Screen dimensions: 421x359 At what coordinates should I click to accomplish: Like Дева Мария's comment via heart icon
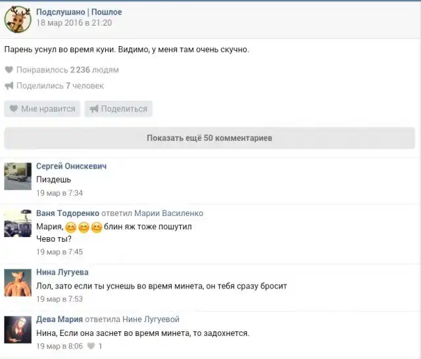[91, 346]
